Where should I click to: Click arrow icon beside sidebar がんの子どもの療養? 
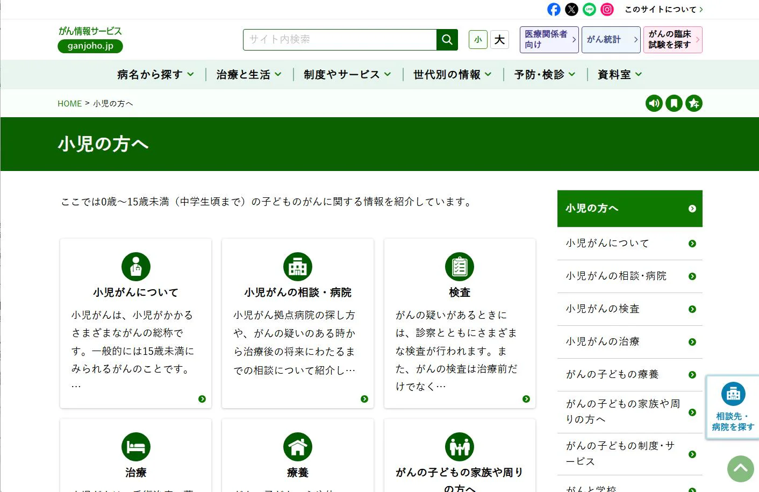point(692,375)
